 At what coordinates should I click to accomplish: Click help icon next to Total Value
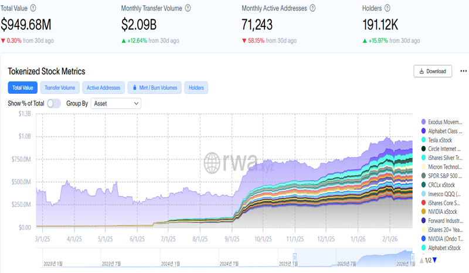click(33, 9)
